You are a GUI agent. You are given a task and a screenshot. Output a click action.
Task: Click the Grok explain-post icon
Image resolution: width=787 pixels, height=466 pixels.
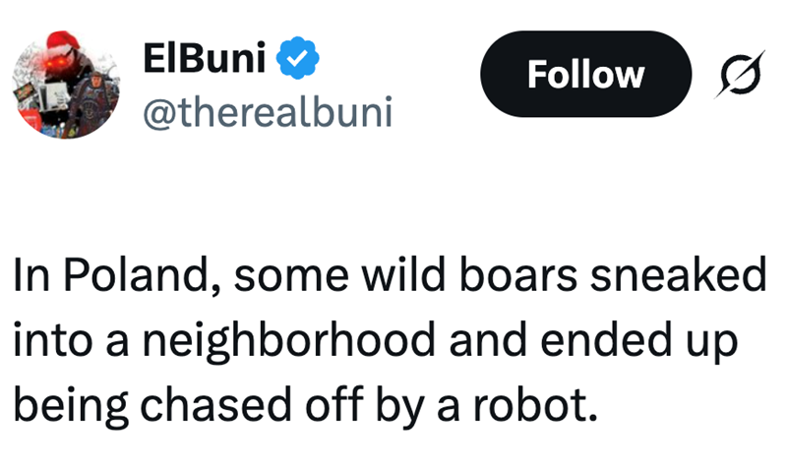[x=730, y=75]
